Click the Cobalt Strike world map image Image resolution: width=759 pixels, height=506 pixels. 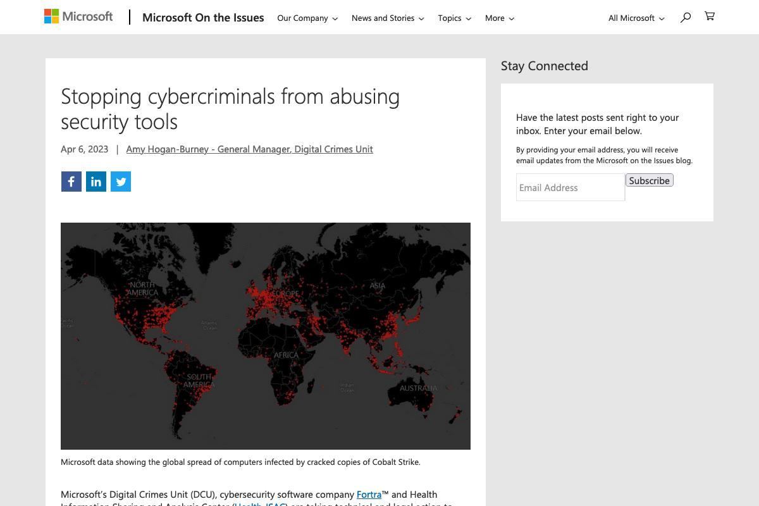(x=266, y=336)
